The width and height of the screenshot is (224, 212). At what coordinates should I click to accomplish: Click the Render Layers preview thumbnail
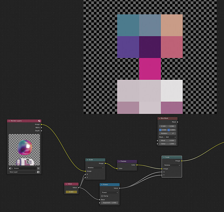click(24, 150)
